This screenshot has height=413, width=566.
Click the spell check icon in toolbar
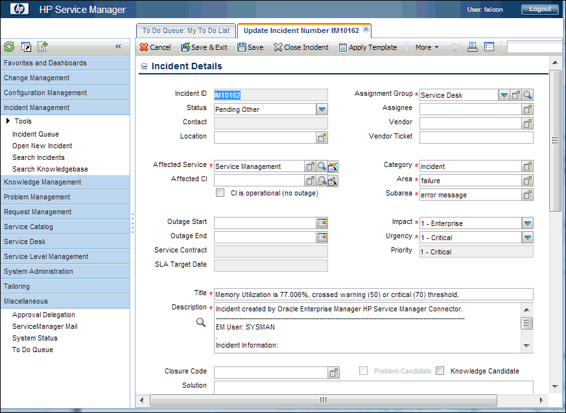pos(456,47)
